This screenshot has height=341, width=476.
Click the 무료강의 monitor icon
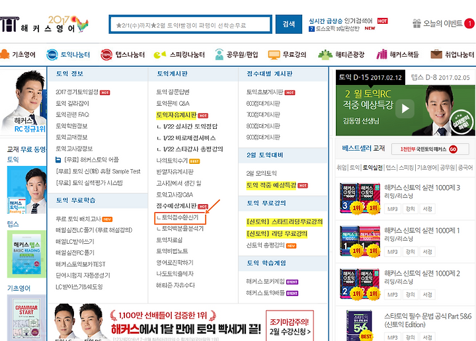click(x=274, y=55)
